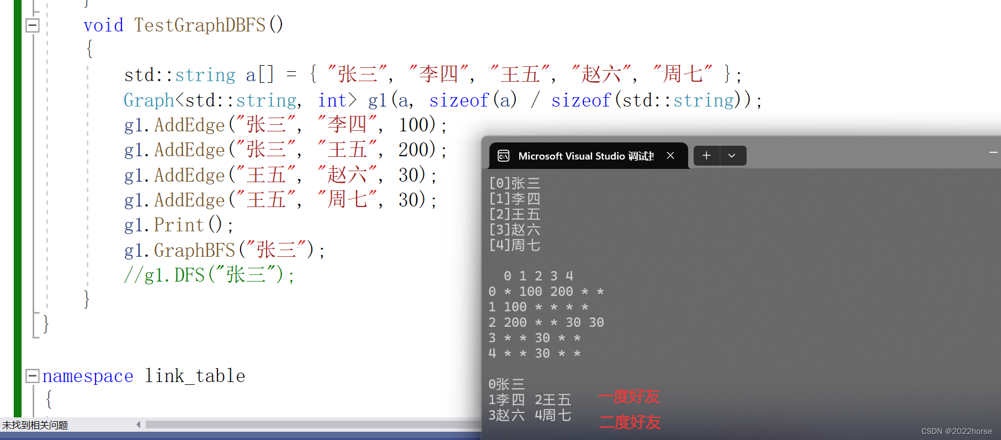The width and height of the screenshot is (1001, 440).
Task: Click the 'GraphBFS' call in code
Action: pos(194,251)
